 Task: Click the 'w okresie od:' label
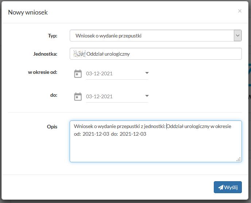point(43,72)
